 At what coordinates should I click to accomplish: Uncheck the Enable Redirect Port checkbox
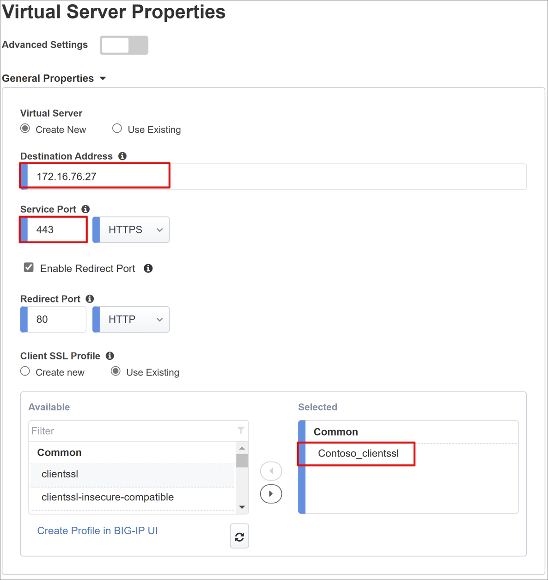point(29,267)
